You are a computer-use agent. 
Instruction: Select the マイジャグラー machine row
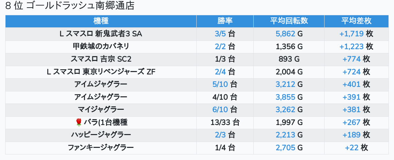pyautogui.click(x=101, y=110)
